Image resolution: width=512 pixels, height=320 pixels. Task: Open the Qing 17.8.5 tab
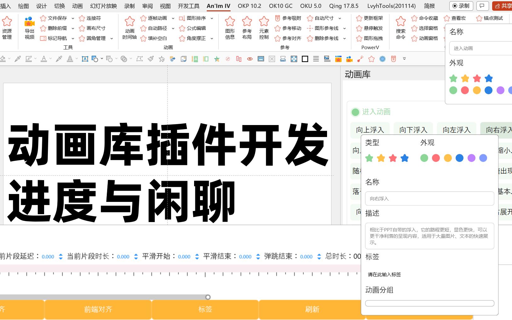pyautogui.click(x=344, y=6)
